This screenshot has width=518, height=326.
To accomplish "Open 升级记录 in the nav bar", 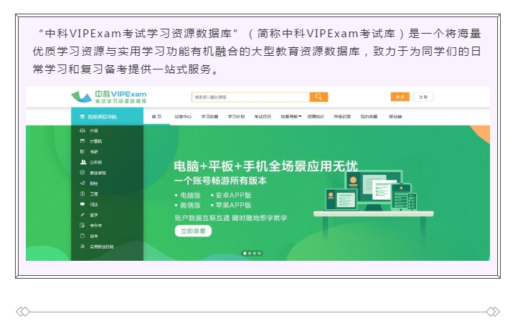I will click(x=342, y=117).
